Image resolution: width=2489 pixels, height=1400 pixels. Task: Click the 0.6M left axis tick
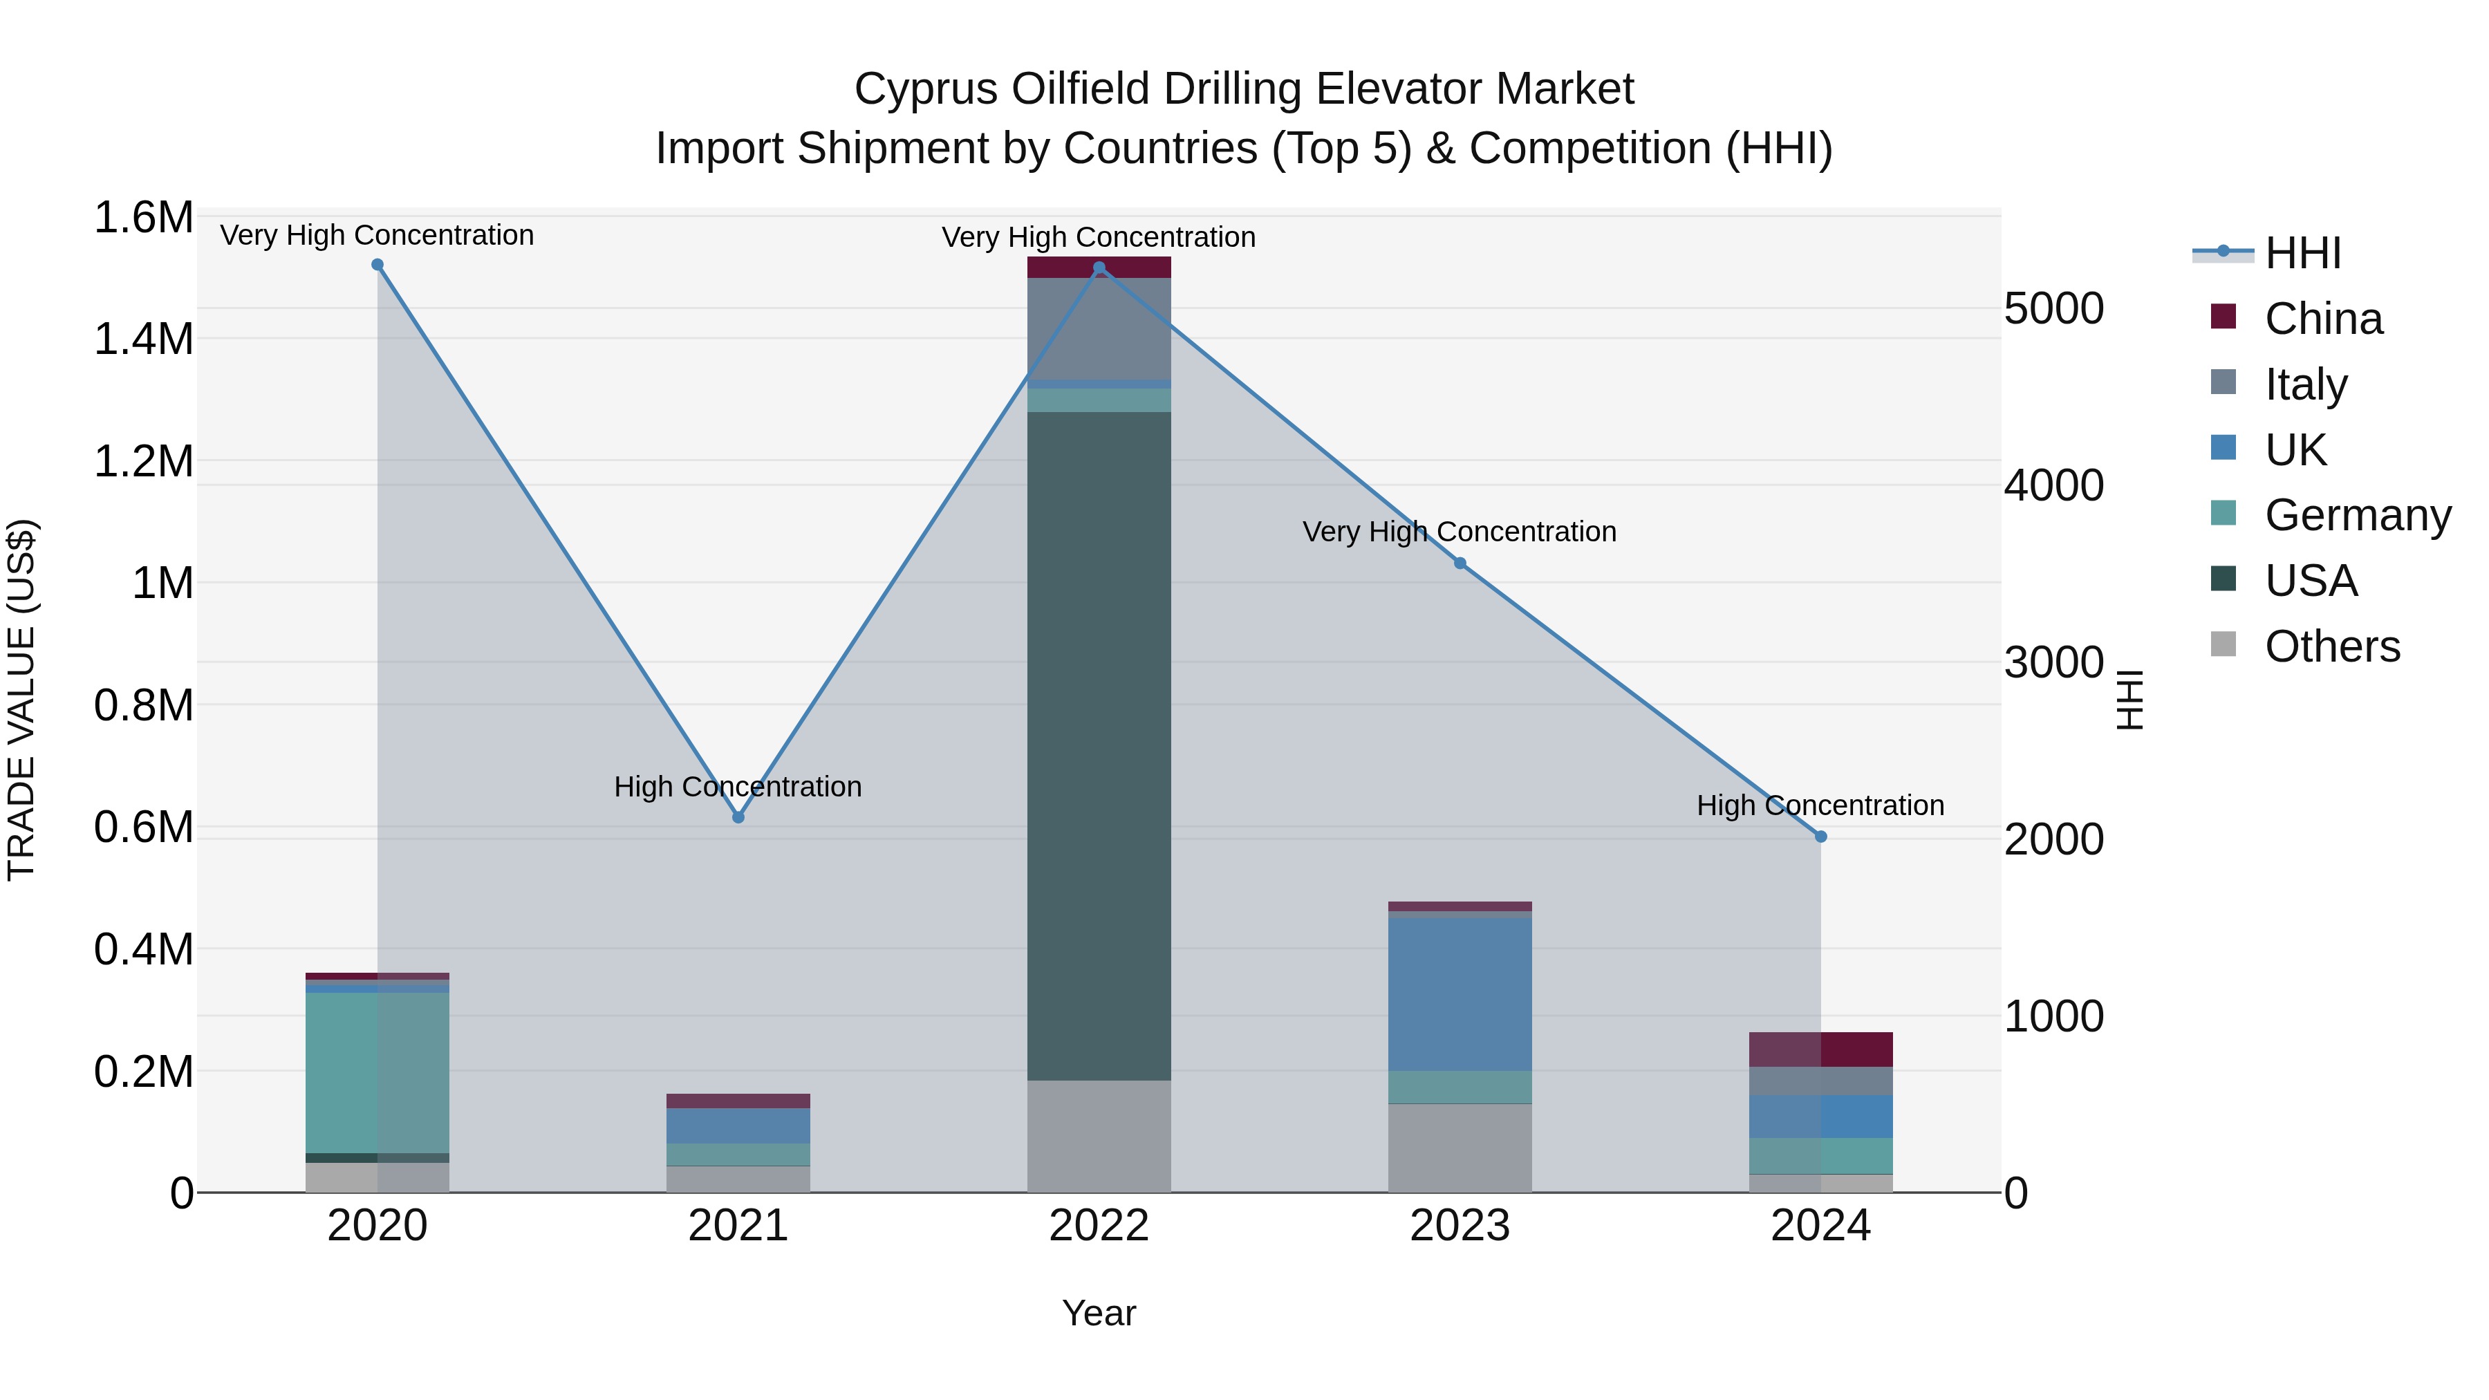click(x=143, y=828)
